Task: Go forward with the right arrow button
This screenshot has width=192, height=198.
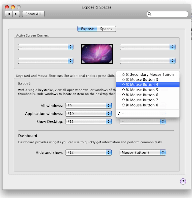Action: tap(16, 14)
